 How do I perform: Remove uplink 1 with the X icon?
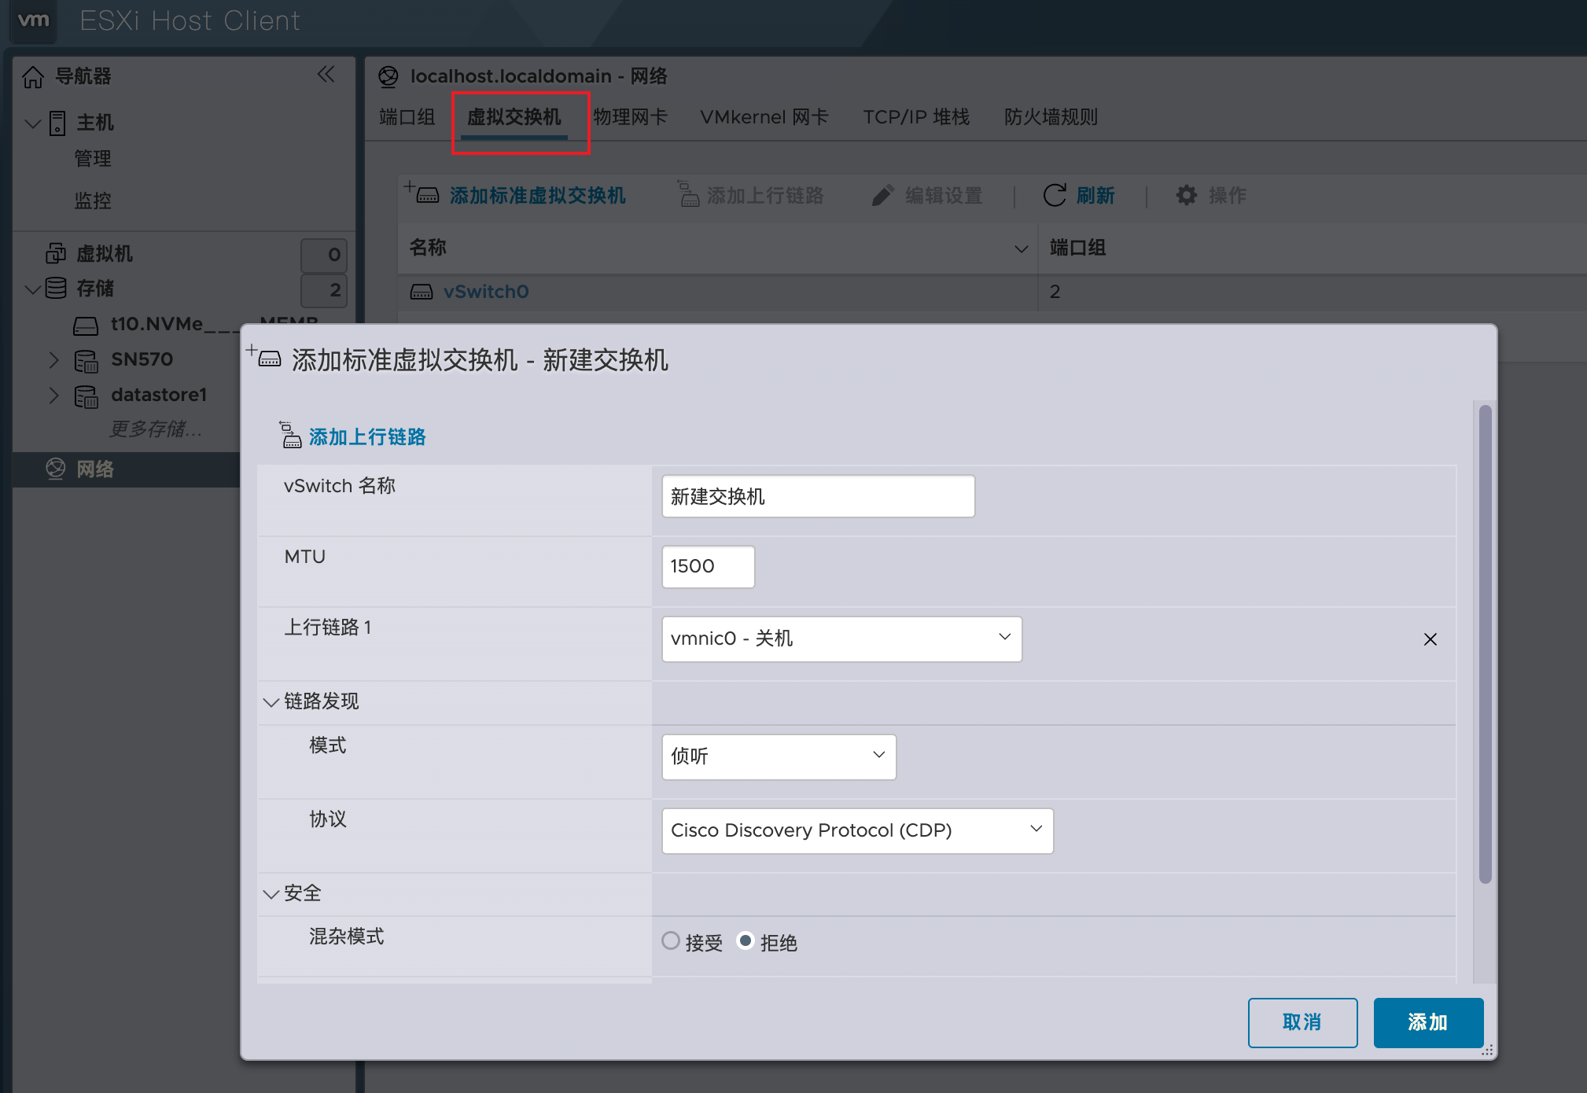coord(1430,639)
